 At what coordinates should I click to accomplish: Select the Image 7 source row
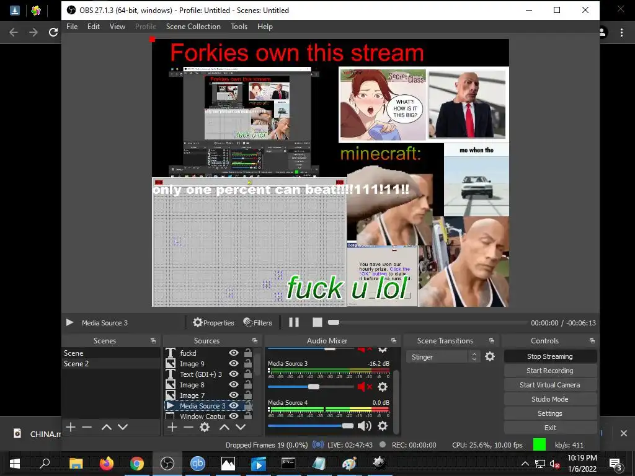click(208, 395)
